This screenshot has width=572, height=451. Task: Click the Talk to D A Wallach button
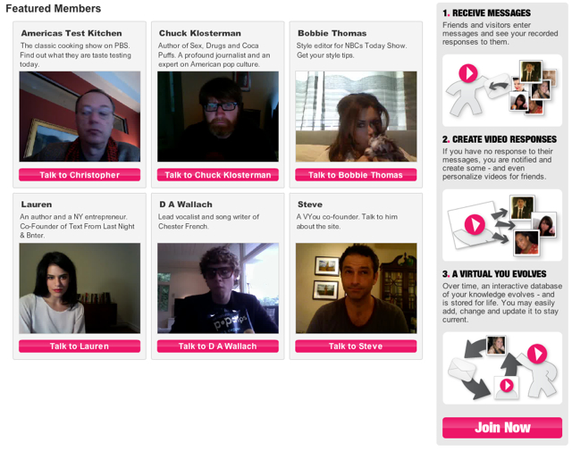point(218,346)
